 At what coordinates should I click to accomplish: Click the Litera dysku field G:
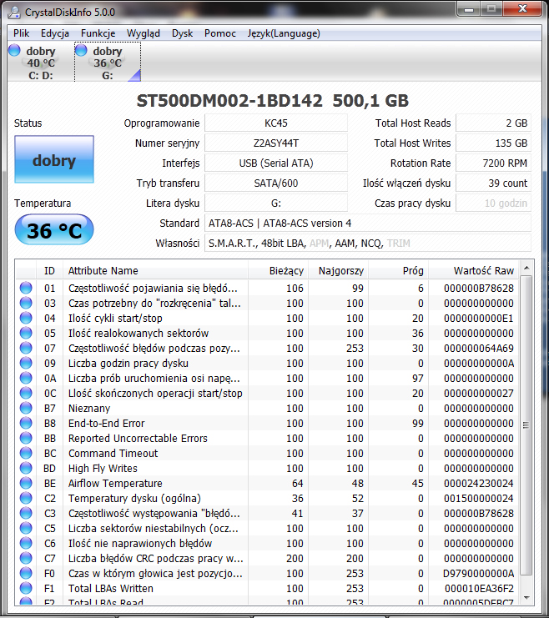(276, 203)
